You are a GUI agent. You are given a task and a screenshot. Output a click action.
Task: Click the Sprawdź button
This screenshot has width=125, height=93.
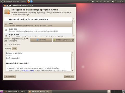point(41,40)
